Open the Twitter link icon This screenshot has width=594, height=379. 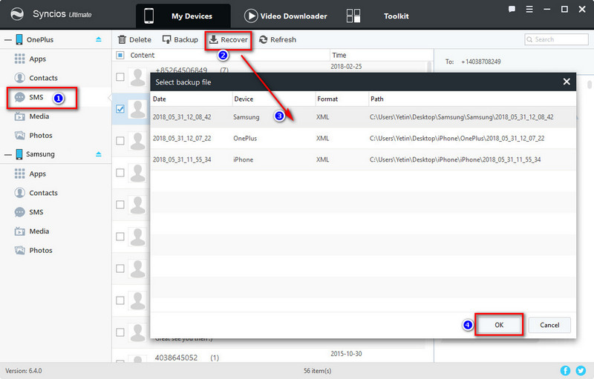tap(581, 370)
